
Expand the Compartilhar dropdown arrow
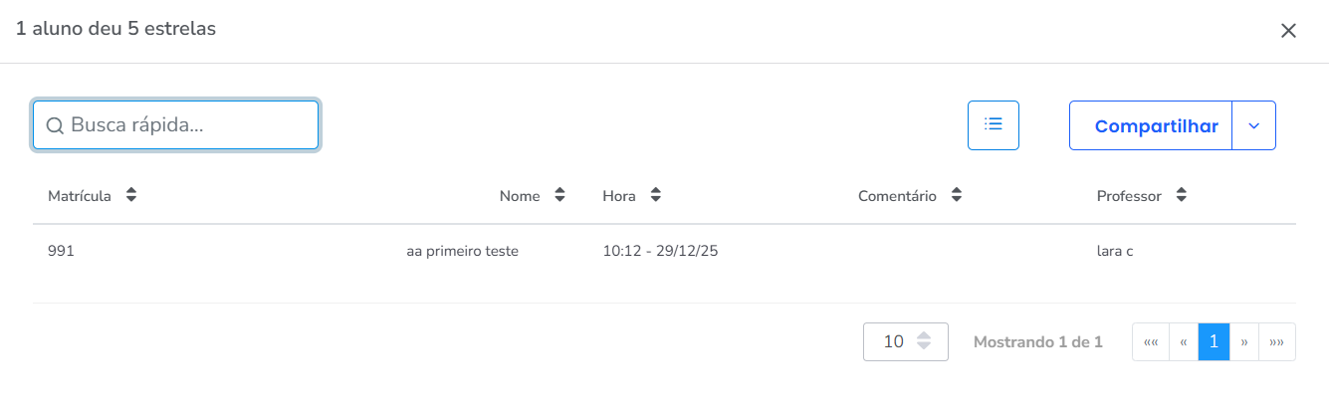click(x=1253, y=125)
